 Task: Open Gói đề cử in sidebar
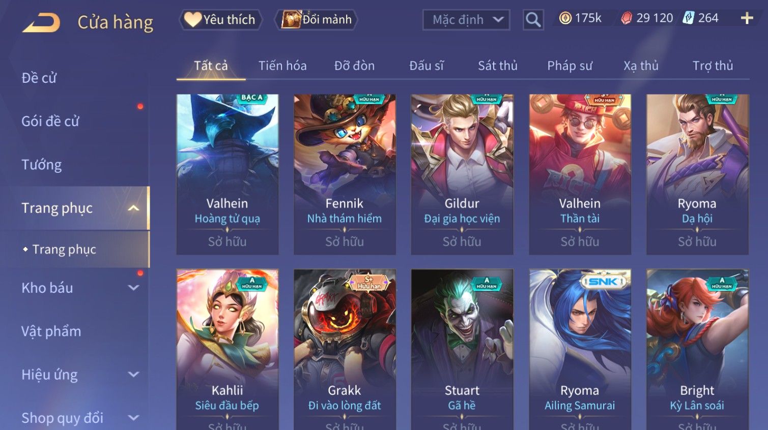click(x=50, y=121)
